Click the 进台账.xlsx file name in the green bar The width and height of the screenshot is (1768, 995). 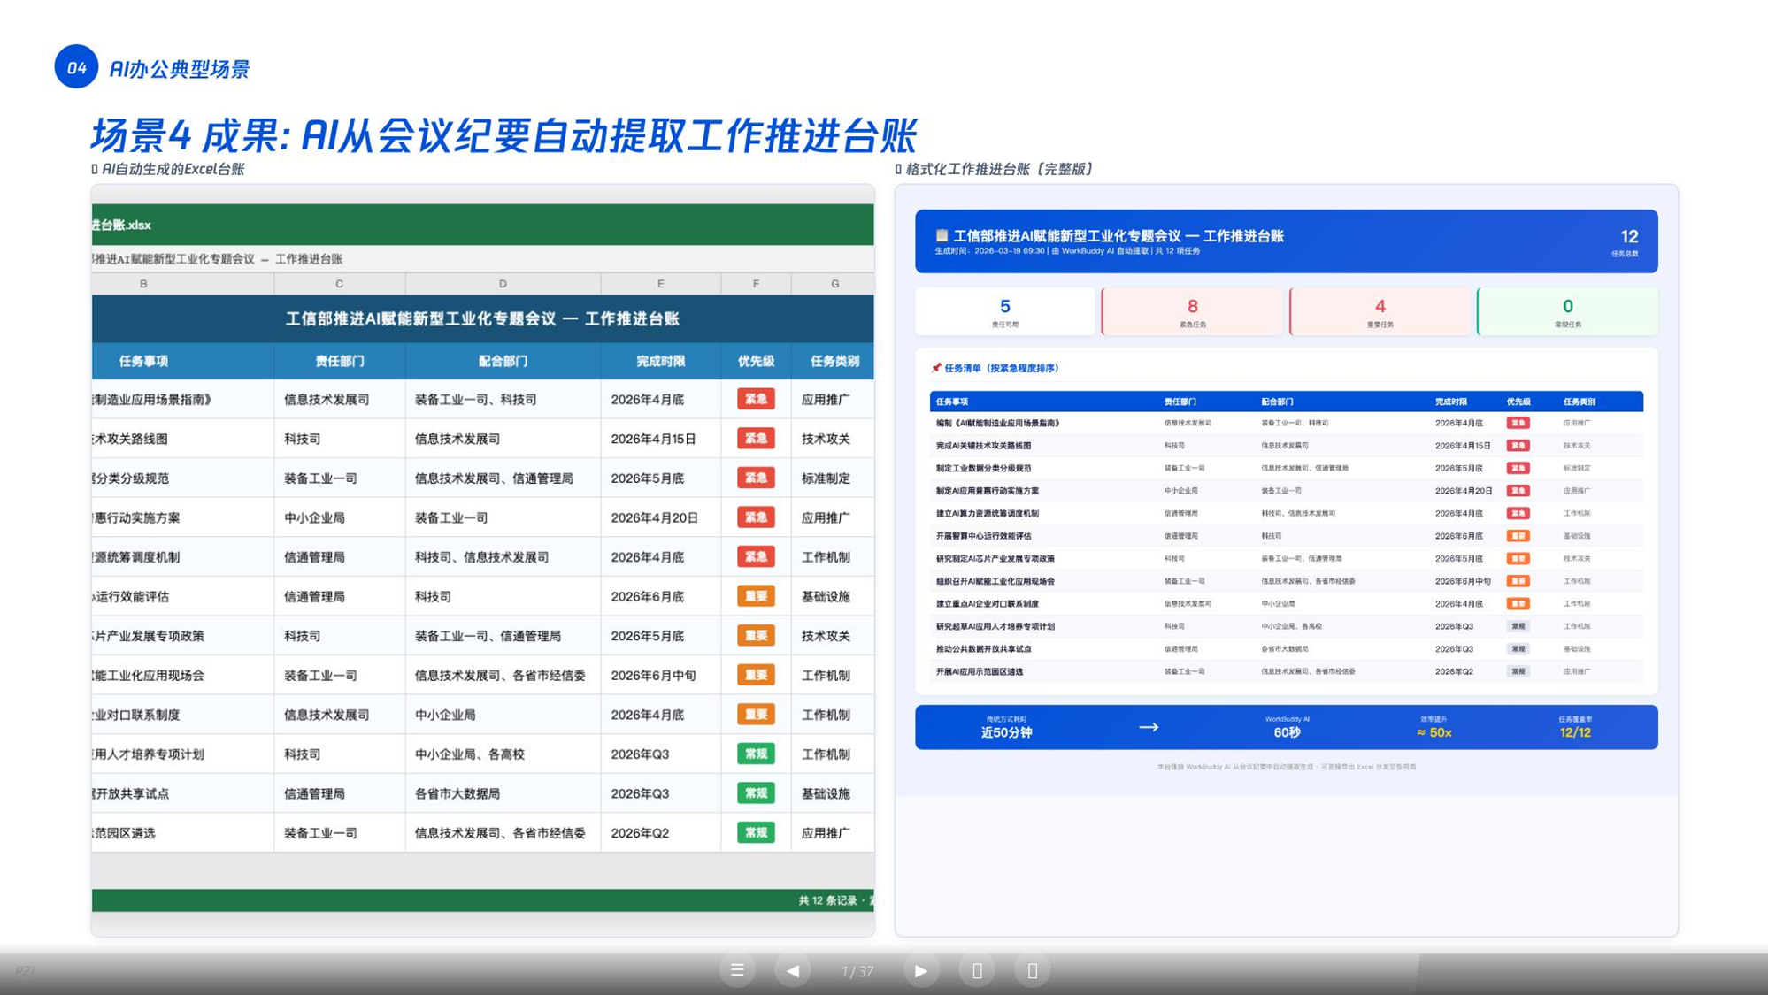121,225
